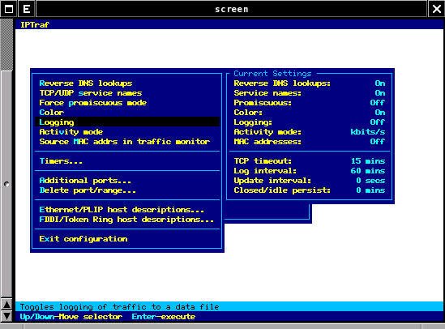The width and height of the screenshot is (445, 329).
Task: Click the vertical scrollbar thumb at top
Action: click(x=6, y=45)
